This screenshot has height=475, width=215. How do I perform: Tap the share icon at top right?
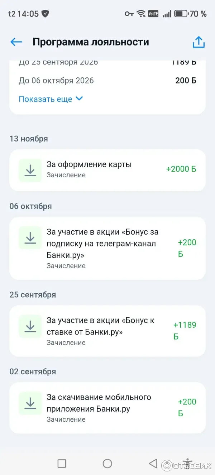[199, 42]
